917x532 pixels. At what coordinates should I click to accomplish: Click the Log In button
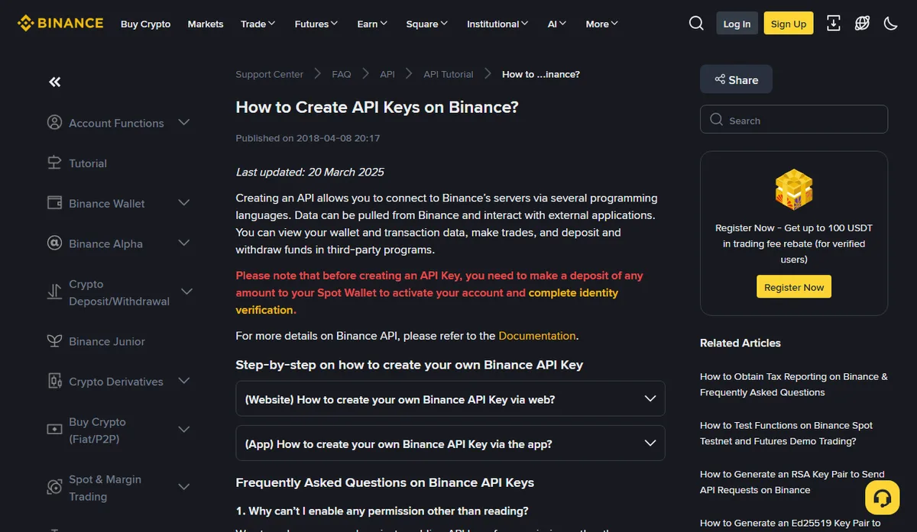(x=737, y=24)
